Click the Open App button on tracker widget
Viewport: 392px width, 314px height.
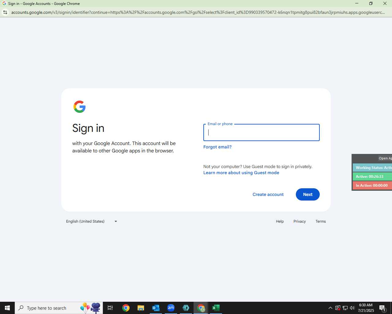(x=385, y=158)
